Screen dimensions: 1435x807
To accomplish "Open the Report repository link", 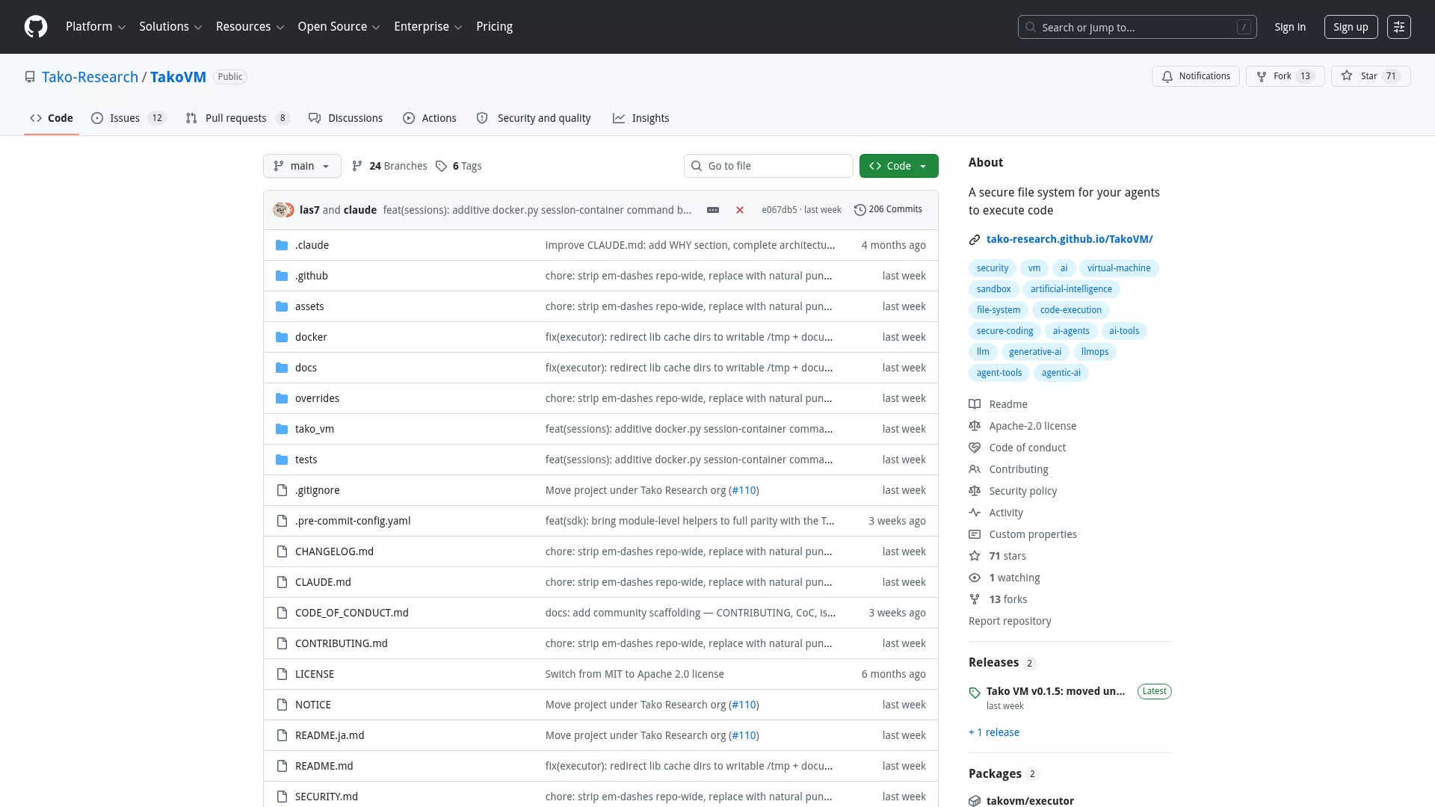I will point(1010,621).
